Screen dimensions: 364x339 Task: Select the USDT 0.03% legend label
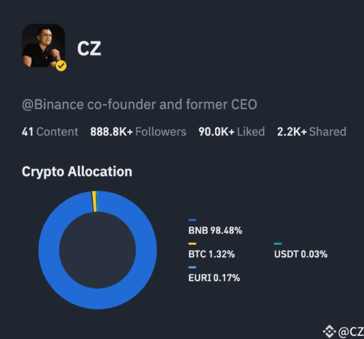[x=301, y=254]
